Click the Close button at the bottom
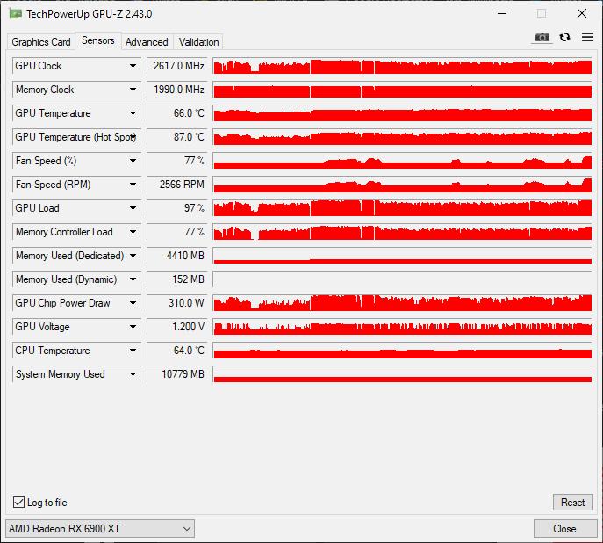Image resolution: width=603 pixels, height=543 pixels. coord(564,528)
